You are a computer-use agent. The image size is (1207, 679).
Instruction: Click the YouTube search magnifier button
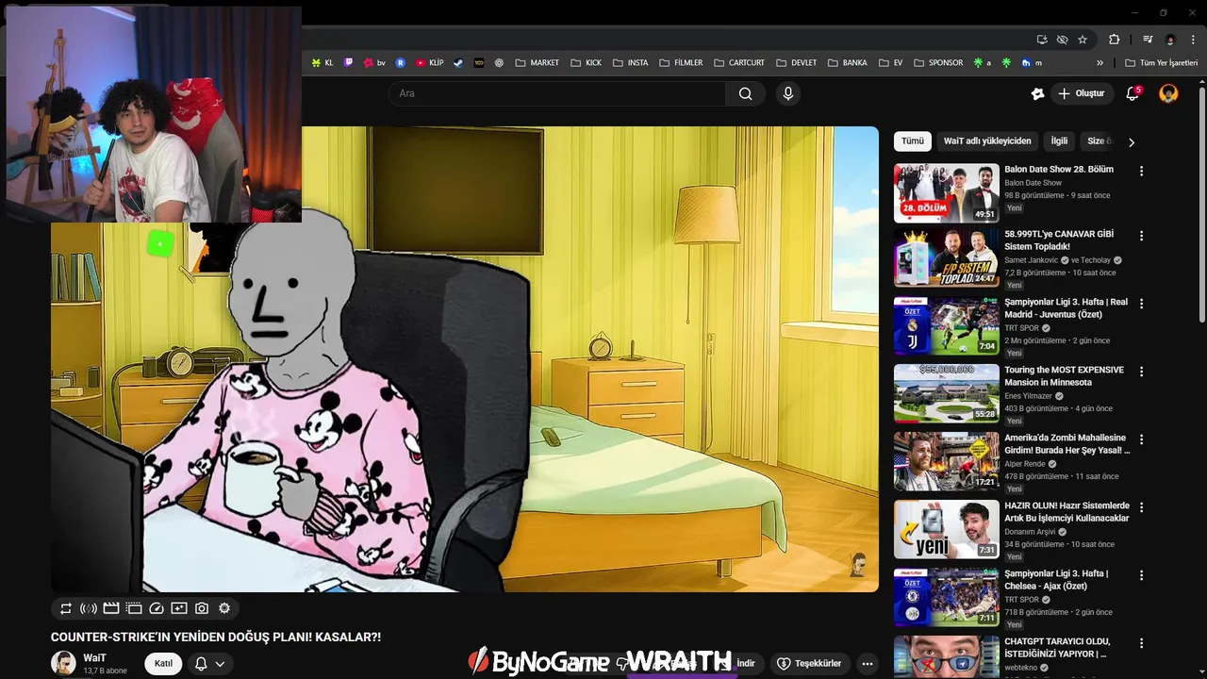click(x=746, y=93)
